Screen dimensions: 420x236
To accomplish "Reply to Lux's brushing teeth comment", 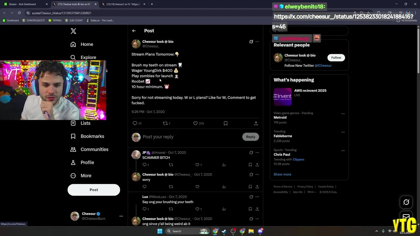I will 144,209.
